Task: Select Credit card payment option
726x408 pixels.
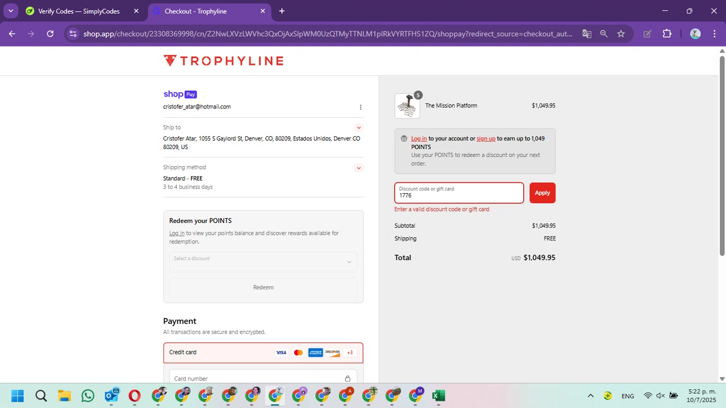Action: 263,353
